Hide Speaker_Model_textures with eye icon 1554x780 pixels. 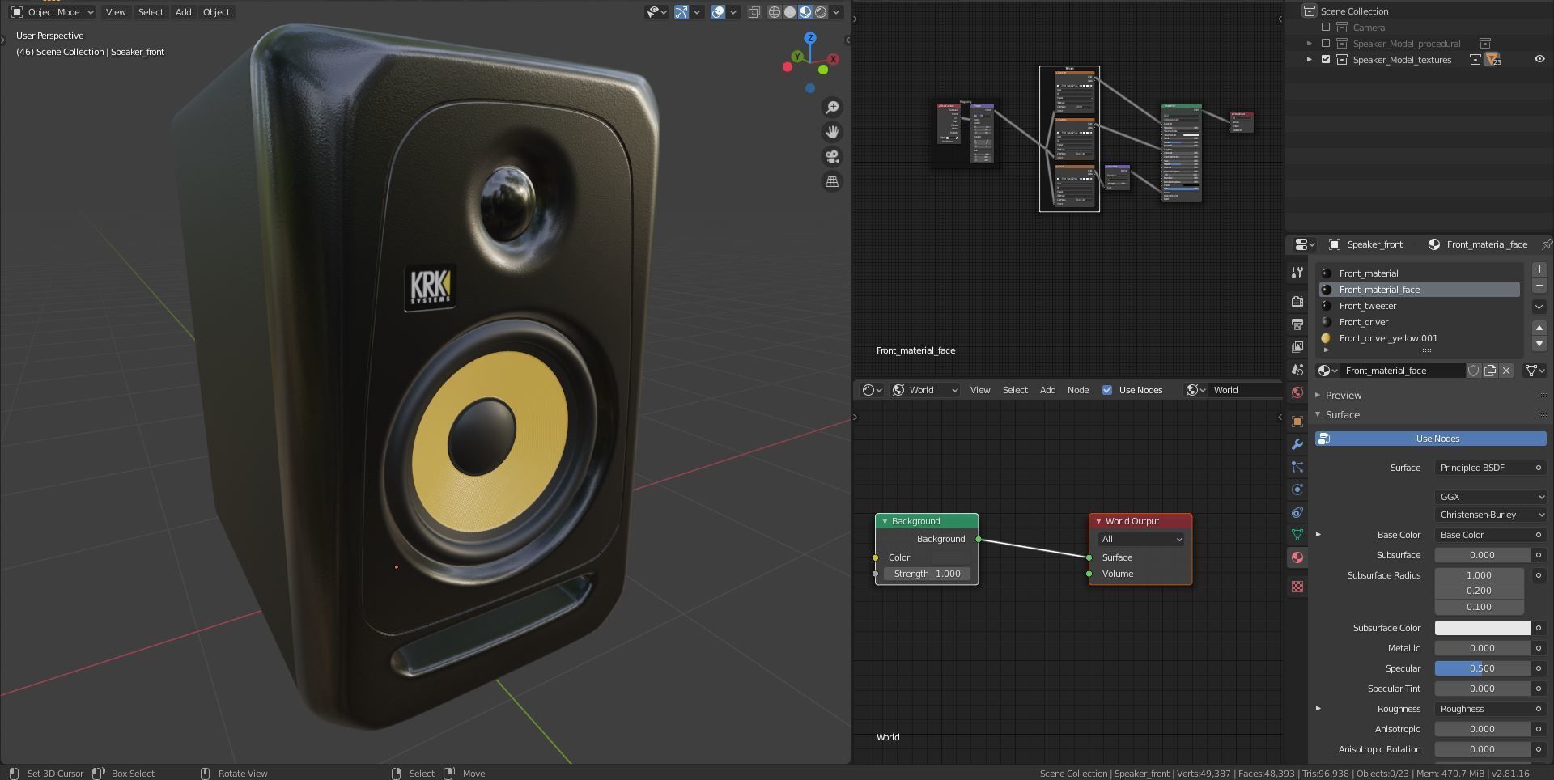point(1539,59)
